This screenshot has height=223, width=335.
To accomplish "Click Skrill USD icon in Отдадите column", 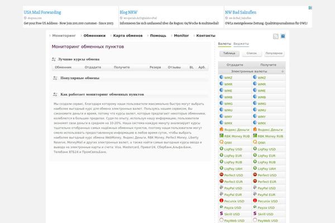I will [x=221, y=214].
